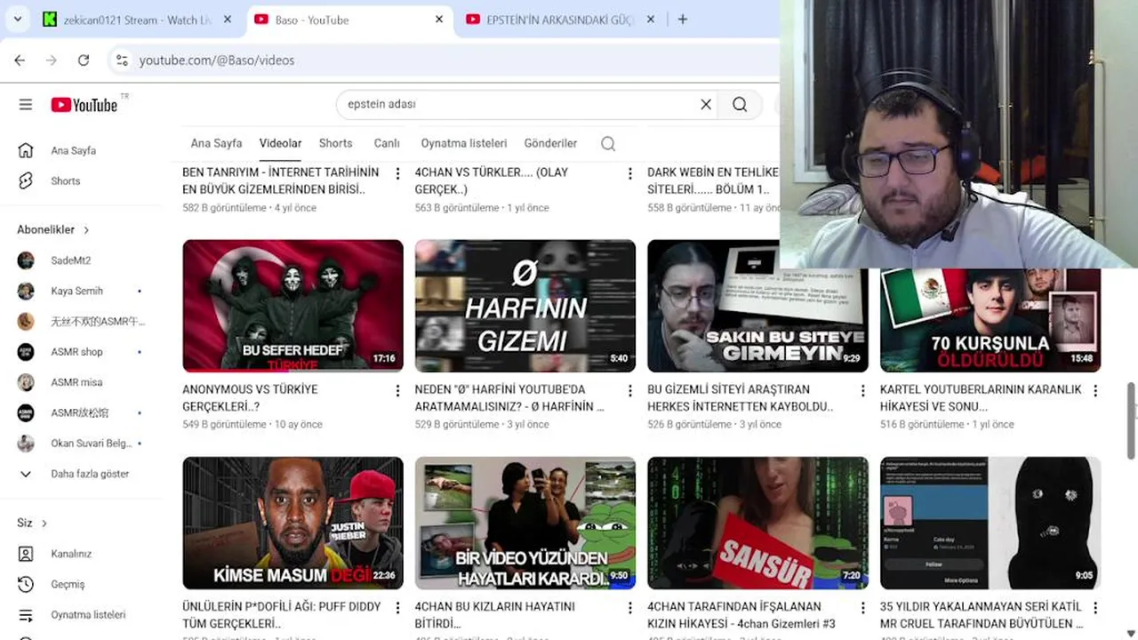Open options menu for ÜNLÜLERİN P*DOFİLİ AĞI video
The width and height of the screenshot is (1138, 640).
(x=397, y=608)
